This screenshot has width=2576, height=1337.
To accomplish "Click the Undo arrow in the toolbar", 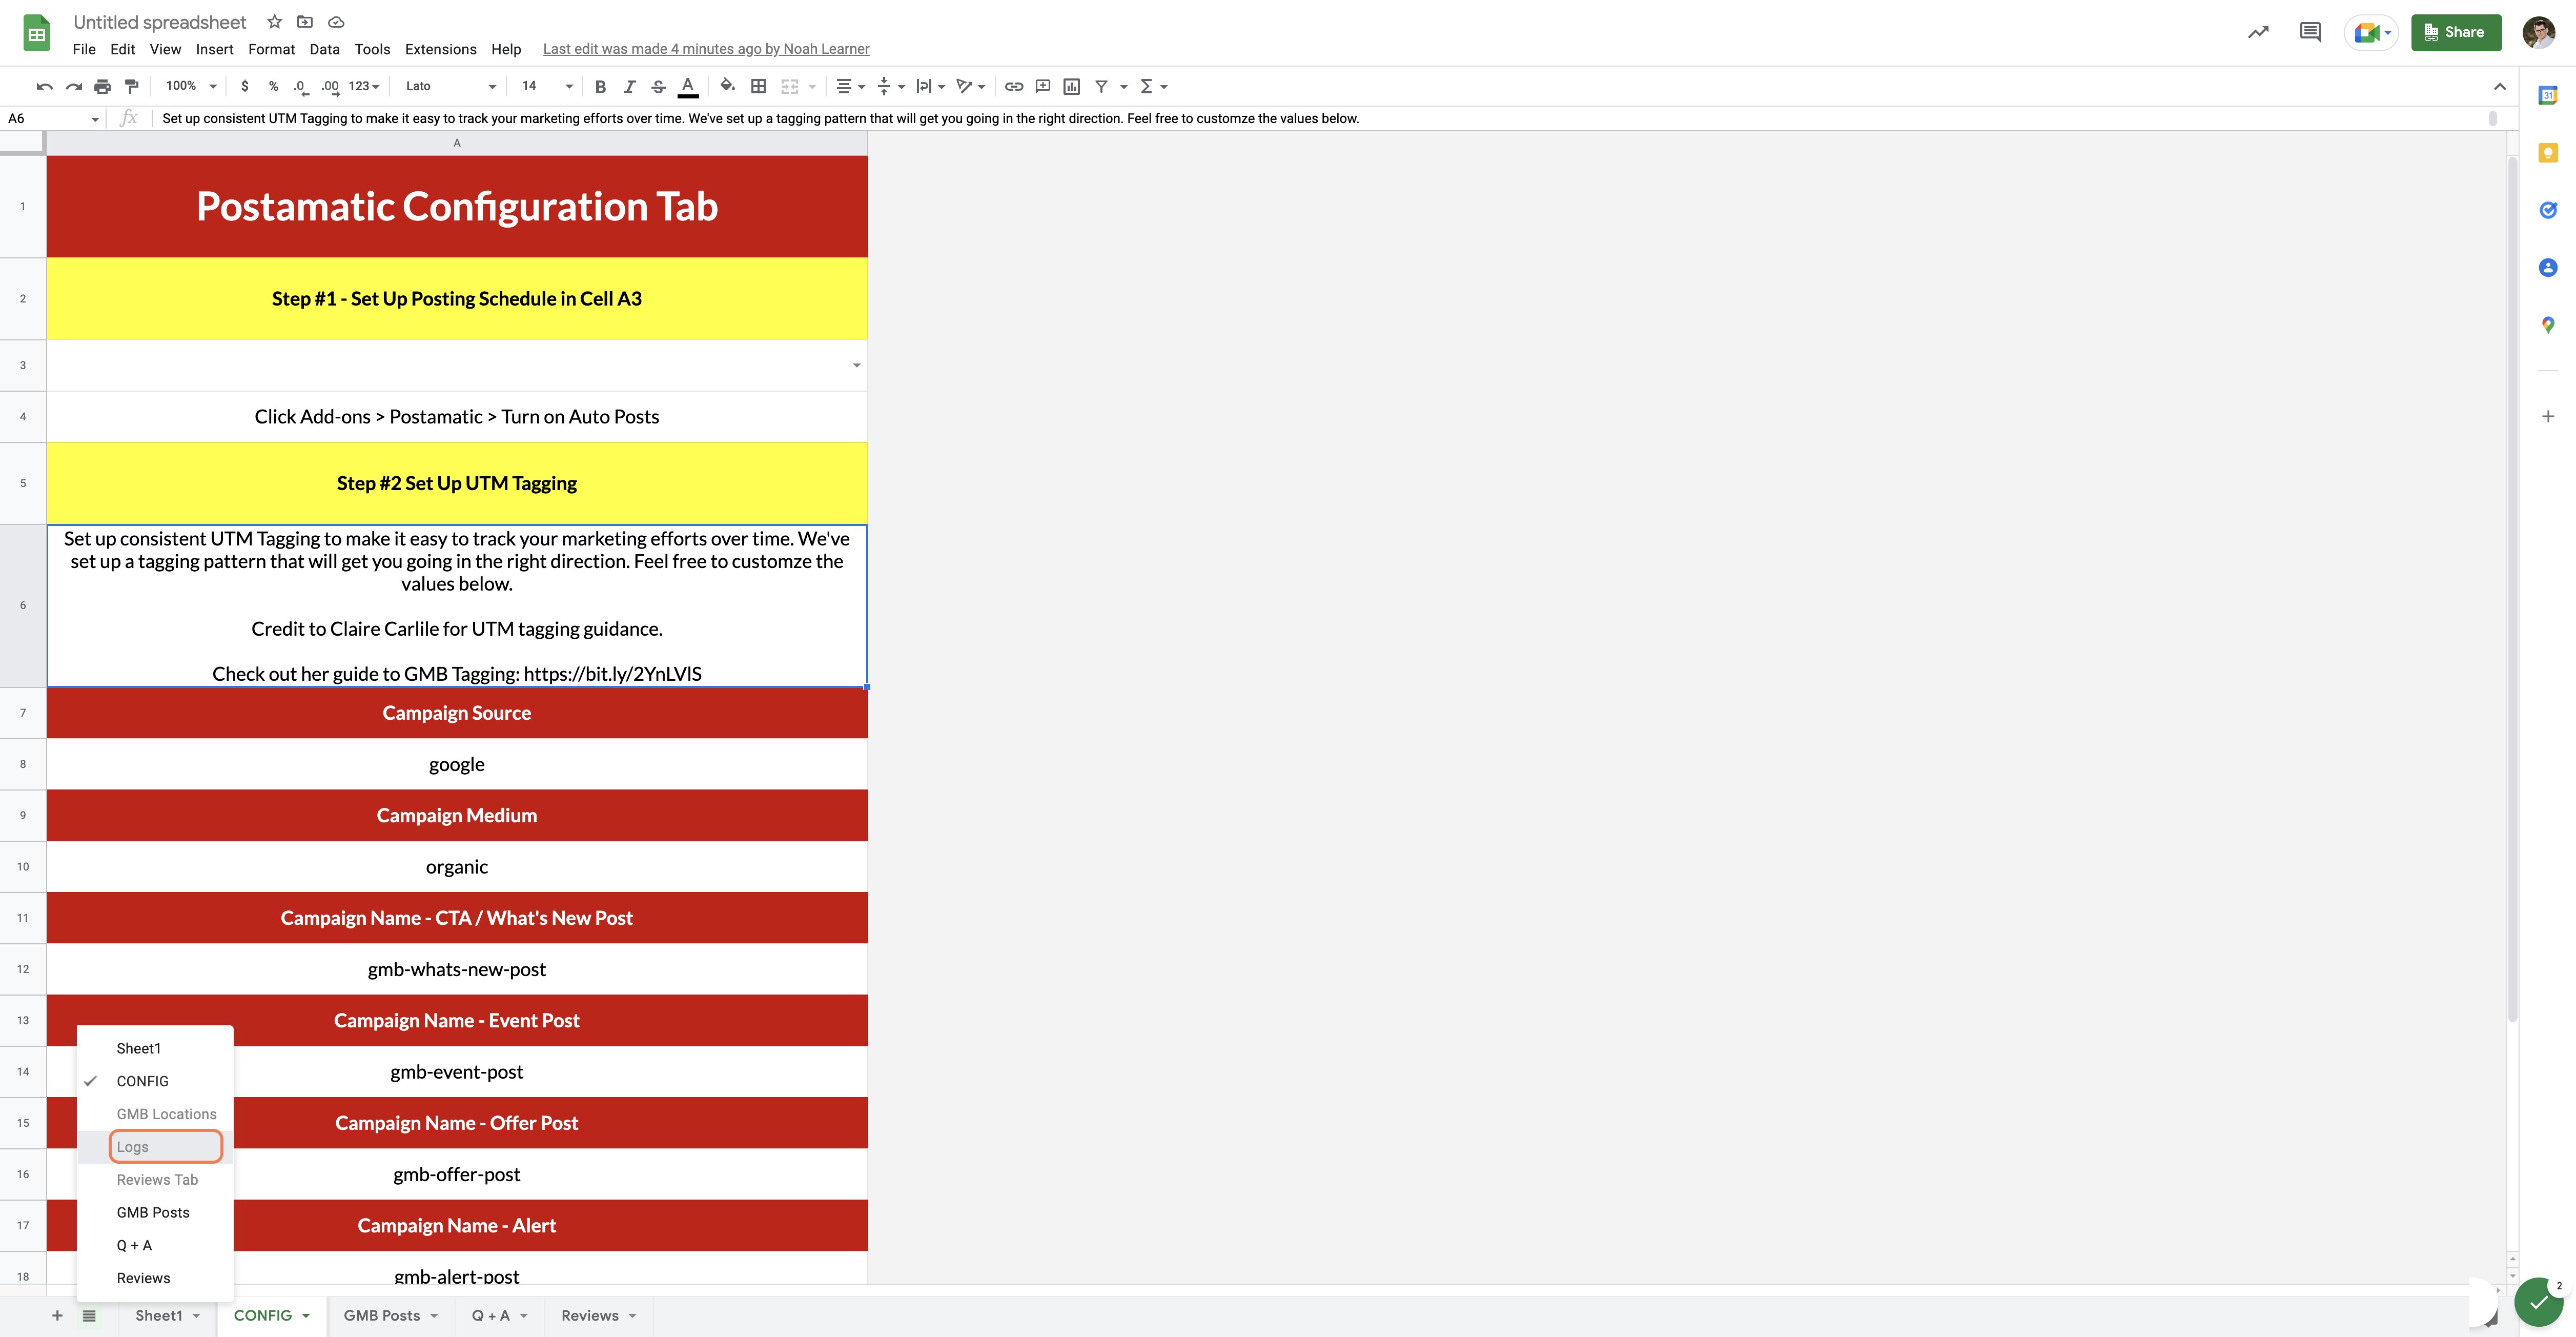I will click(x=44, y=86).
